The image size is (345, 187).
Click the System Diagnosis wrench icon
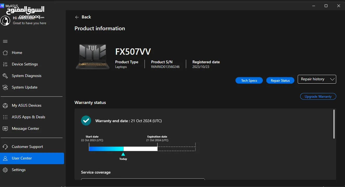coord(5,76)
